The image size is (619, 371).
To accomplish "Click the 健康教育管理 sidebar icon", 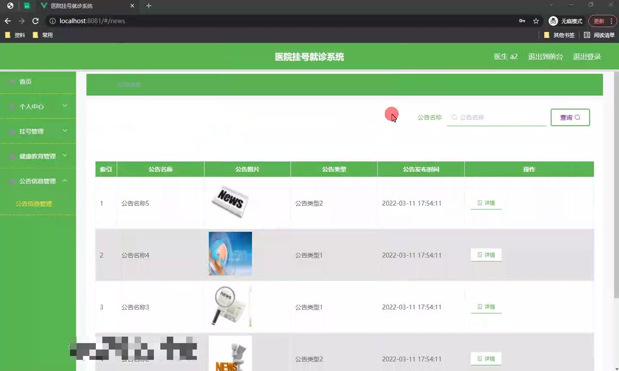I will point(12,156).
